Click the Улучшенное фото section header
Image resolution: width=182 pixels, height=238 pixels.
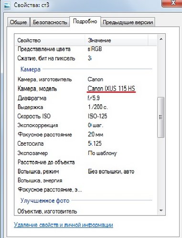[45, 201]
